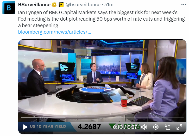Click the video frame showing the studio

[102, 78]
